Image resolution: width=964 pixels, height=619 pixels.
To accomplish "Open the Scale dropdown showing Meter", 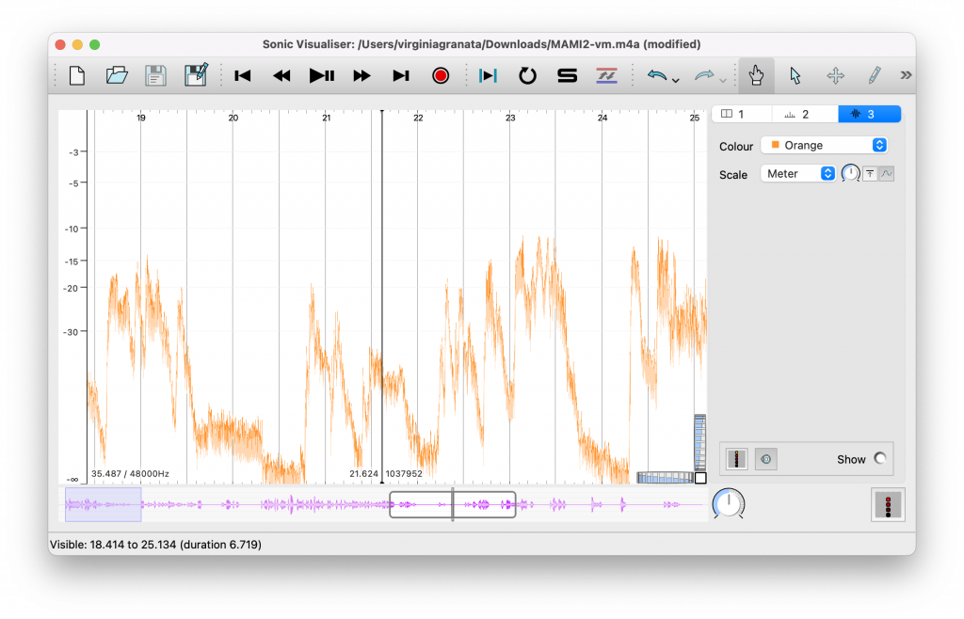I will tap(798, 174).
